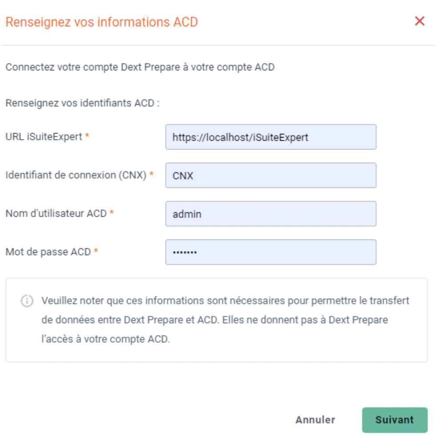Click the required asterisk beside Nom d'utilisateur ACD
Viewport: 437px width, 438px height.
click(111, 212)
